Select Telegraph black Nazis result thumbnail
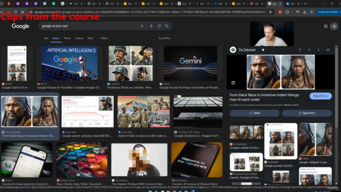The width and height of the screenshot is (341, 192). point(30,111)
